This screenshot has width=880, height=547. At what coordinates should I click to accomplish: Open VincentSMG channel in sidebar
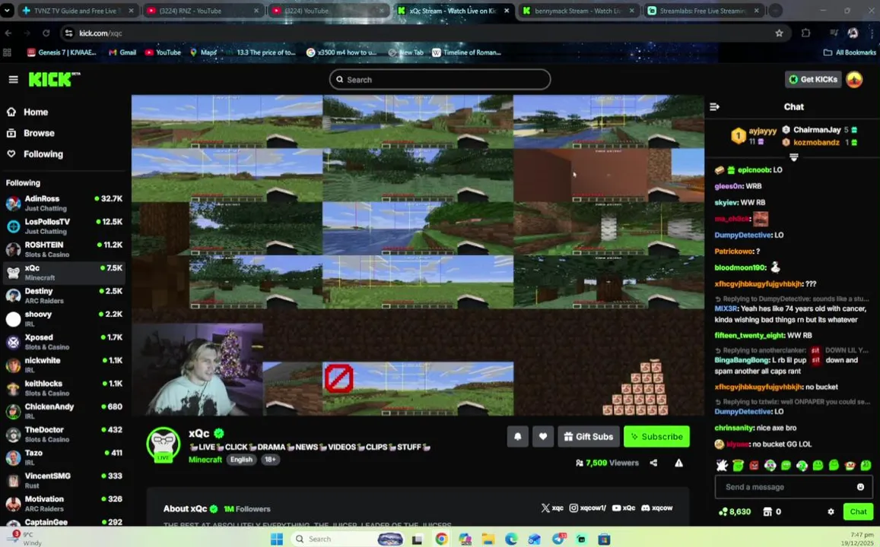[64, 480]
